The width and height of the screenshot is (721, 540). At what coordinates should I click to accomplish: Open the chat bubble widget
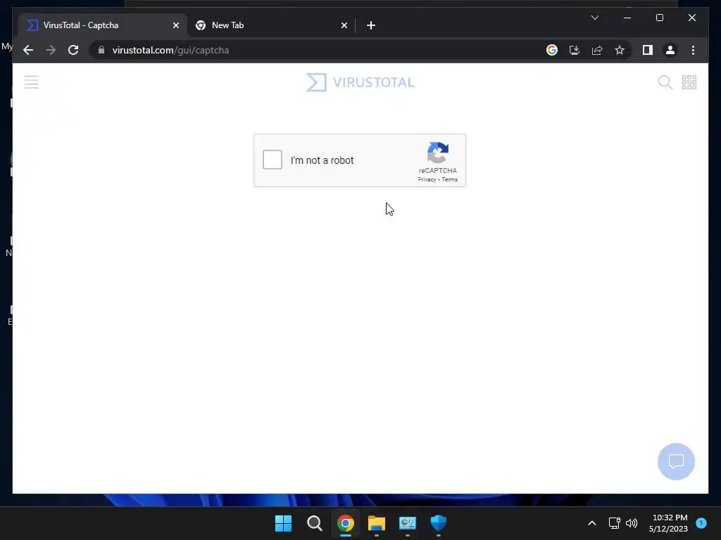676,461
